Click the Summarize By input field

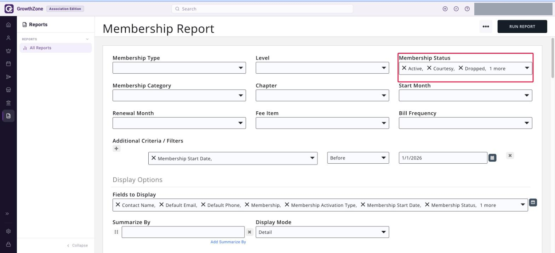[x=183, y=232]
